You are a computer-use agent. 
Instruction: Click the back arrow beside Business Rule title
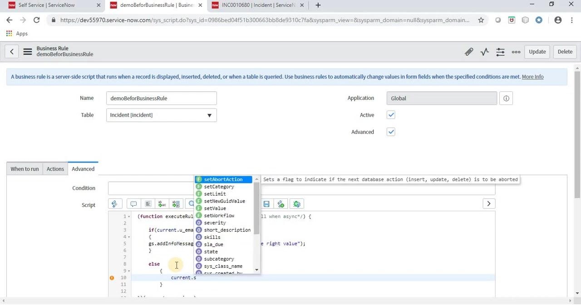tap(12, 52)
